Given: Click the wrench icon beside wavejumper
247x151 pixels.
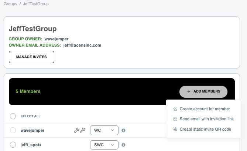Looking at the screenshot, I should [x=77, y=130].
